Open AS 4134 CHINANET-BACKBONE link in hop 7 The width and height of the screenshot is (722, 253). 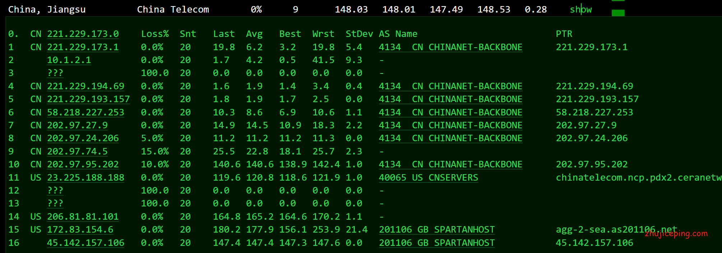pos(451,125)
